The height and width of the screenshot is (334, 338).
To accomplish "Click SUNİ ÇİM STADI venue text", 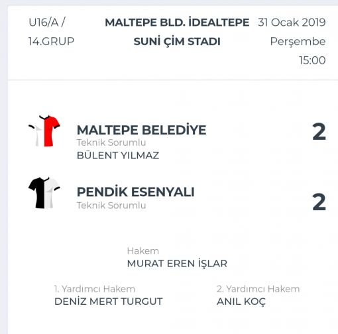I will pyautogui.click(x=177, y=42).
